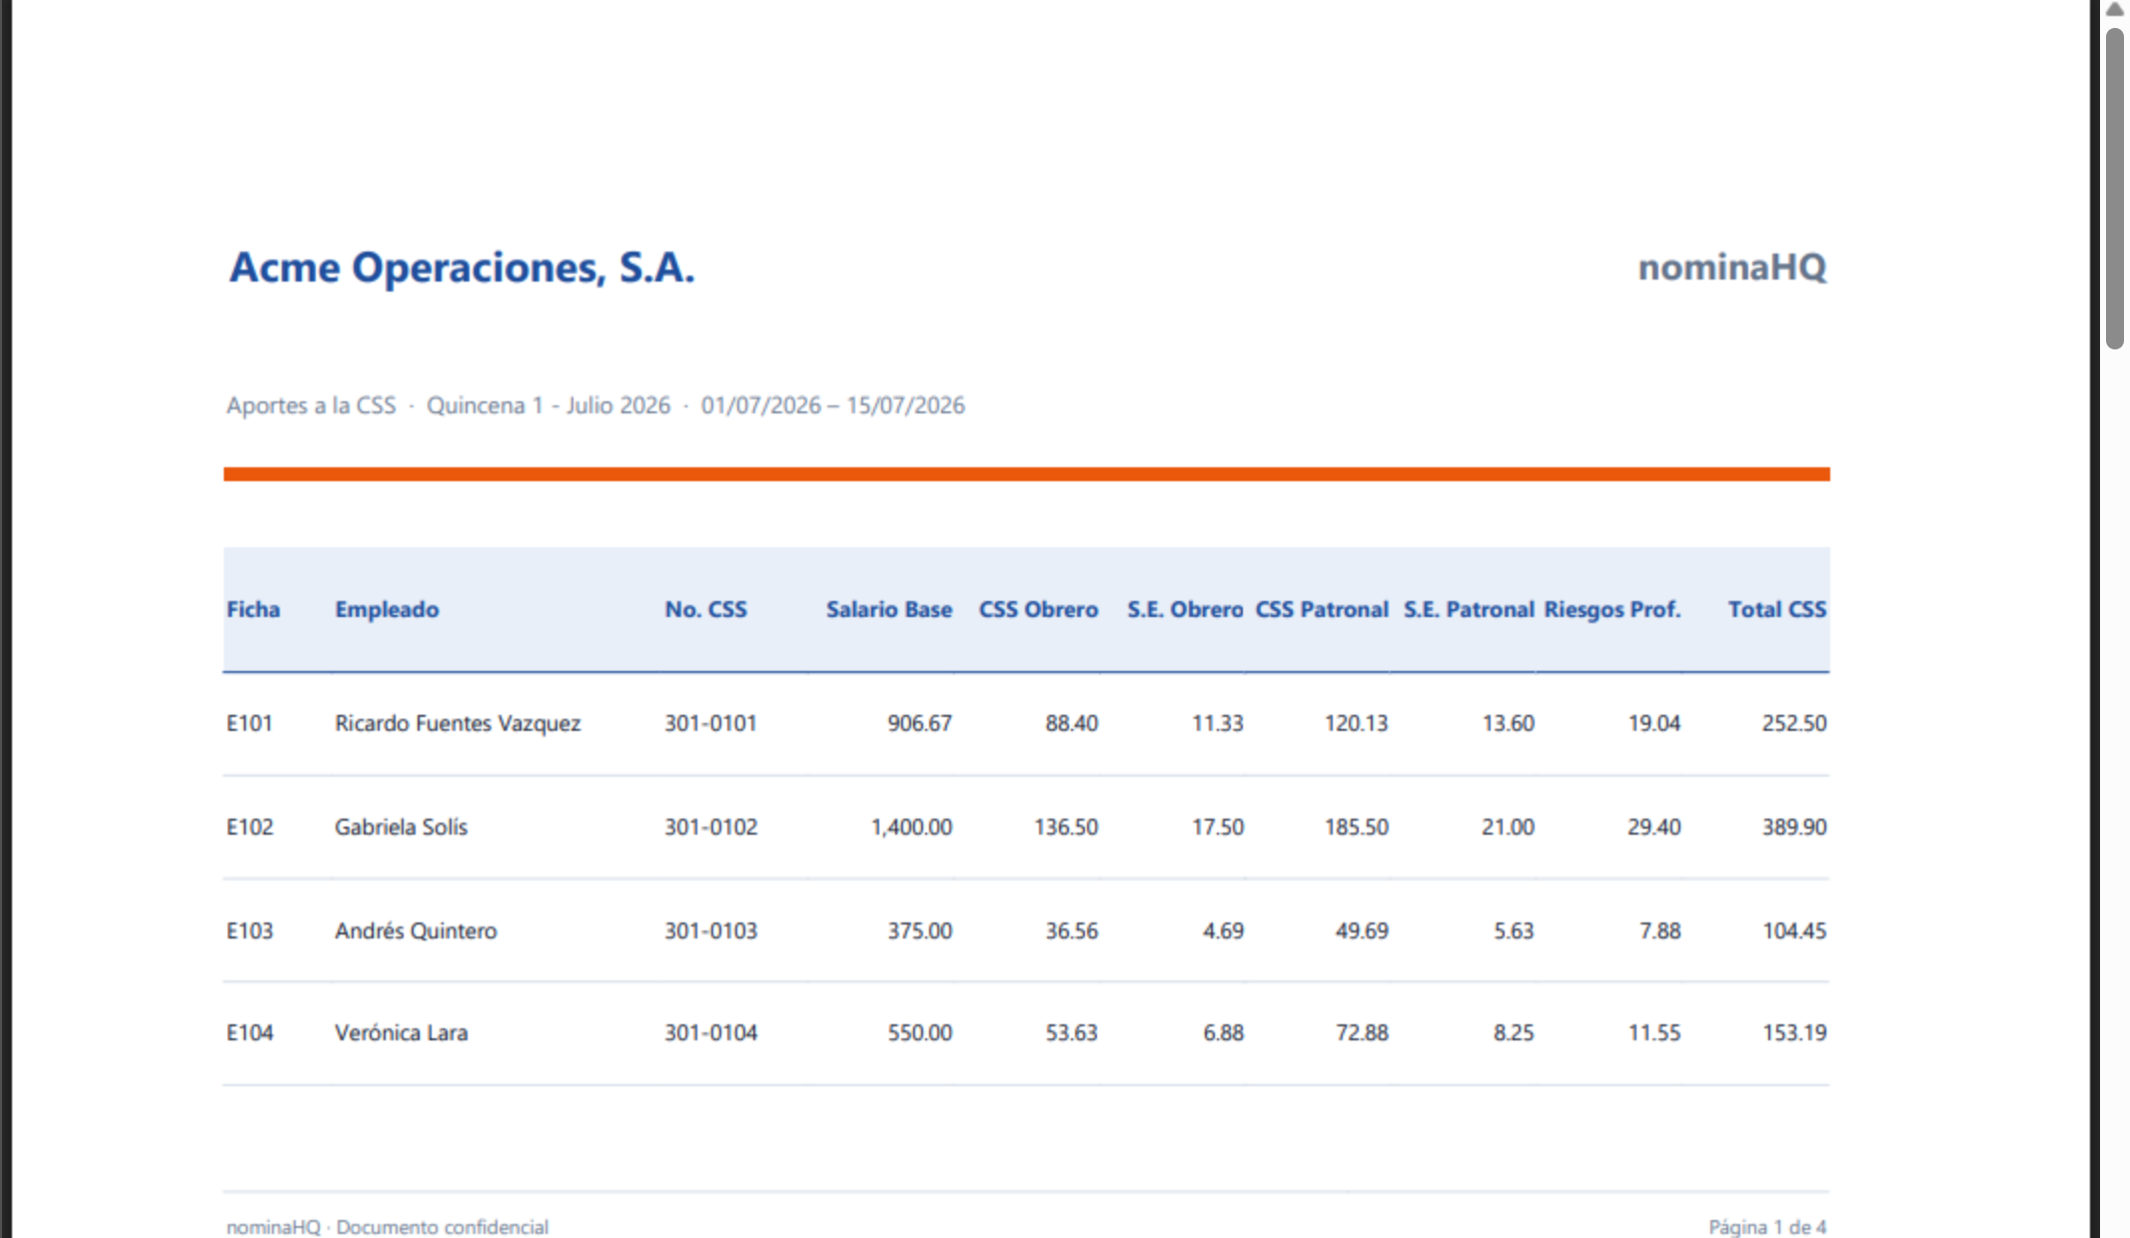The width and height of the screenshot is (2130, 1238).
Task: Click CSS number 301-0103
Action: [x=710, y=930]
